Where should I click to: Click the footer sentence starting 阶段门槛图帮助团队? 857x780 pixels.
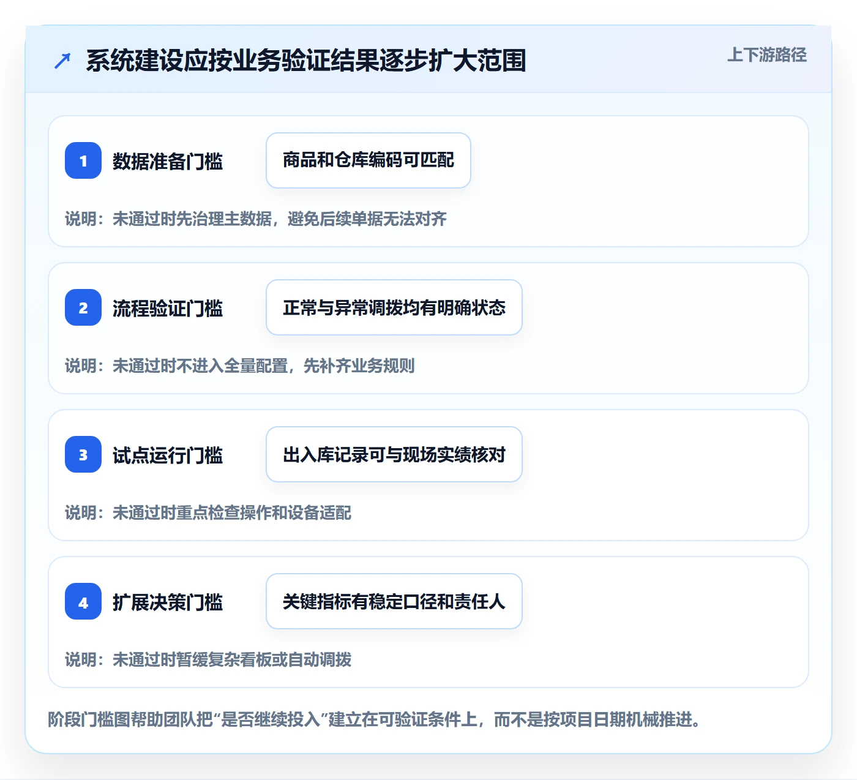click(375, 719)
